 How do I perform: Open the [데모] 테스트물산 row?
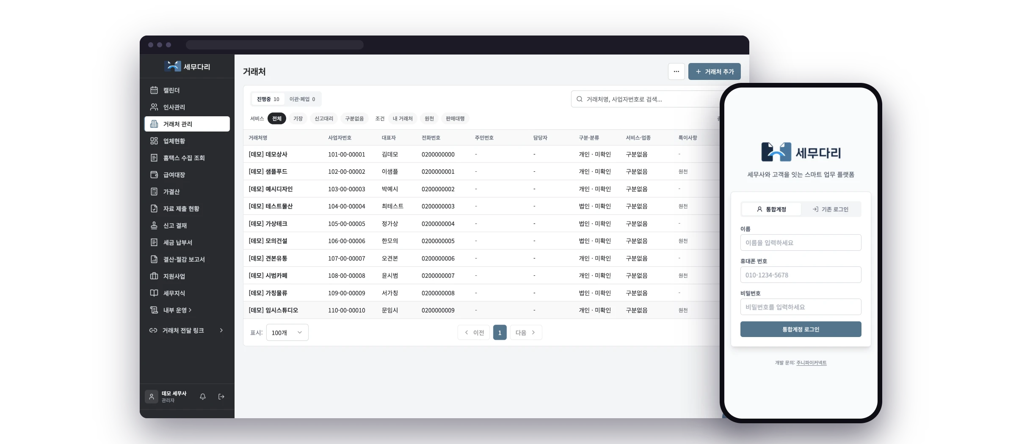(481, 206)
